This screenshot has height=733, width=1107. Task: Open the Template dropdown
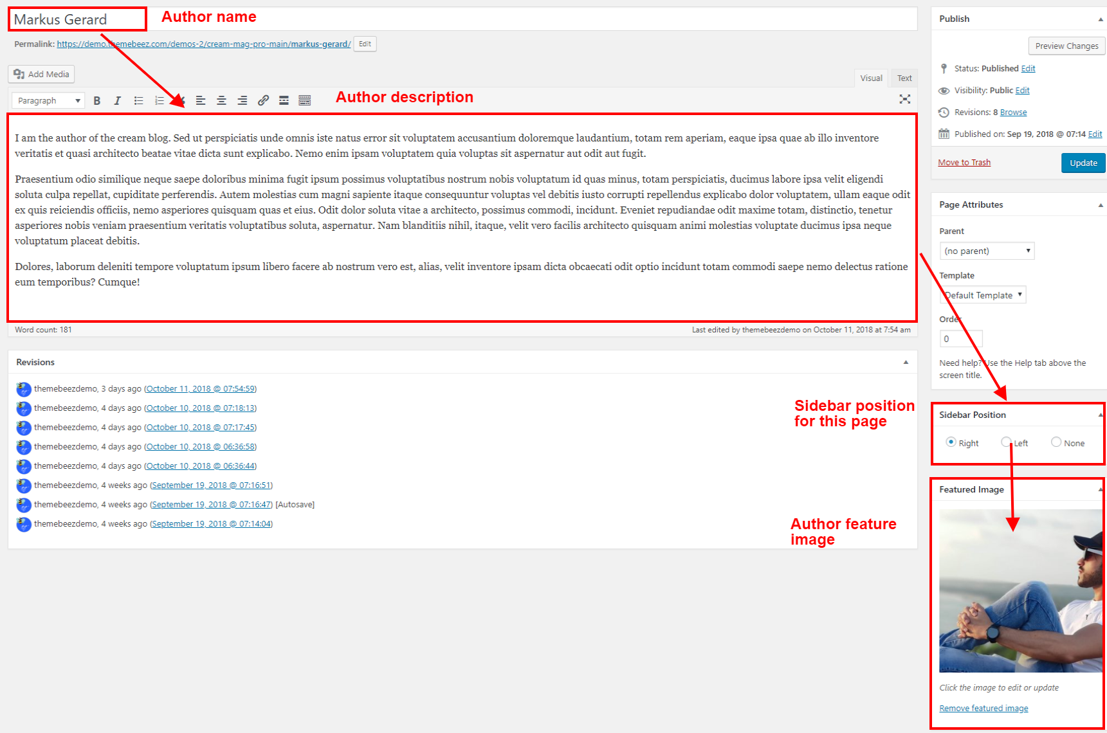click(983, 295)
